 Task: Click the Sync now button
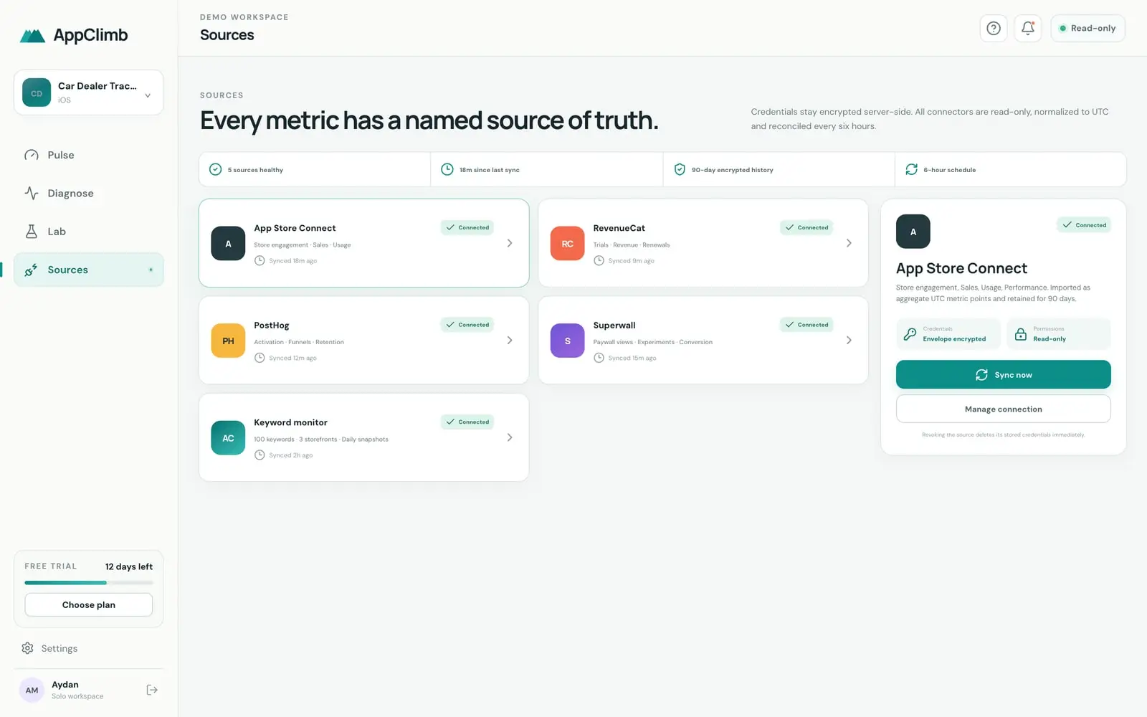[x=1003, y=374]
